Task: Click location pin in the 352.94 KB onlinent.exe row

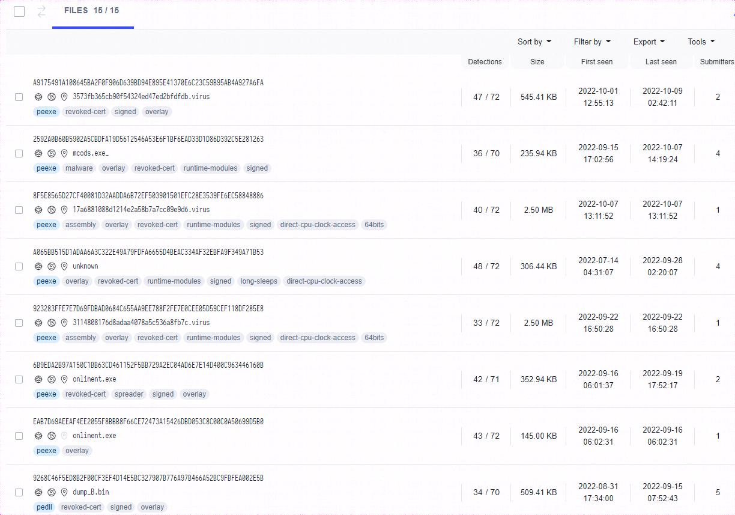Action: [x=64, y=379]
